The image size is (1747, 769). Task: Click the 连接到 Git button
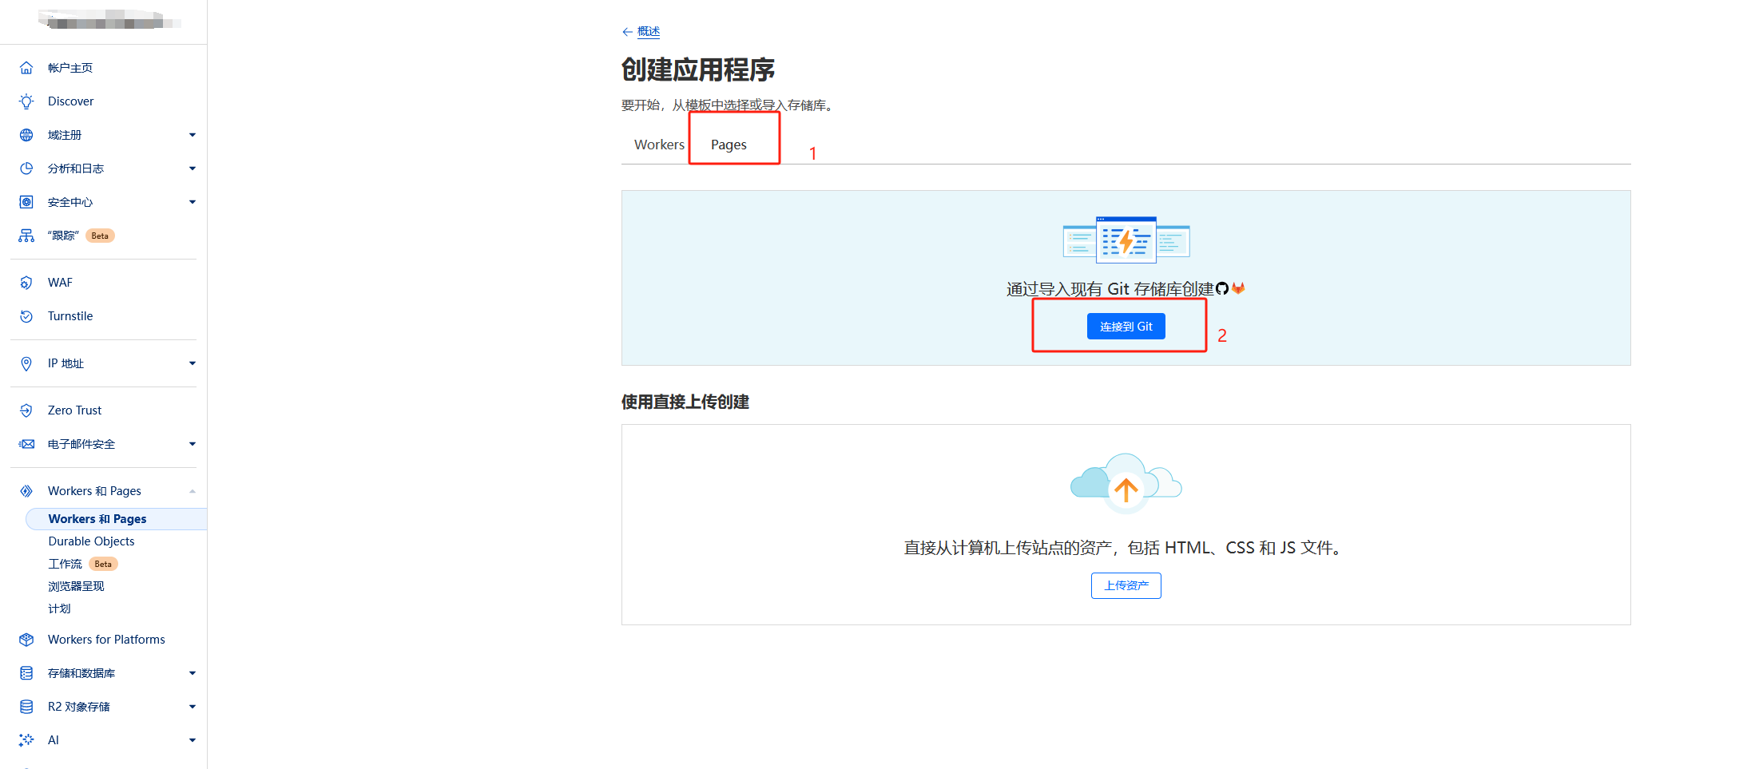point(1126,327)
